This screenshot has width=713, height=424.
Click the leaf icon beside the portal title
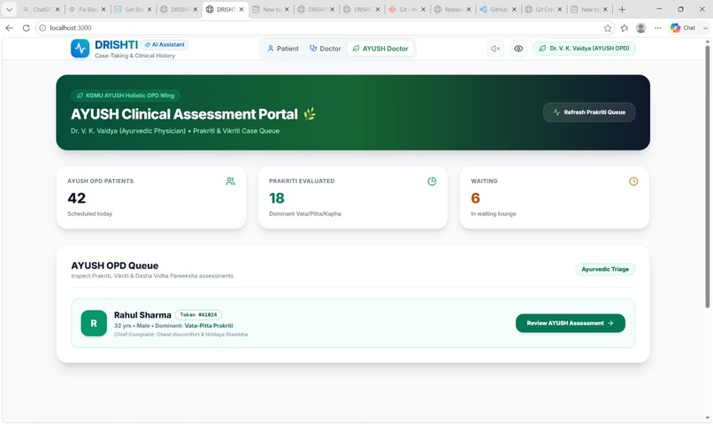point(310,113)
